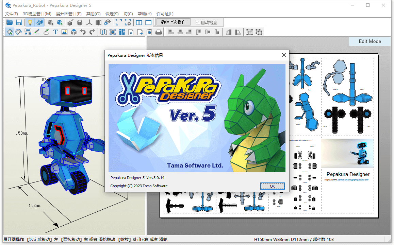Align selected parts to top edge
Image resolution: width=394 pixels, height=245 pixels.
pyautogui.click(x=198, y=32)
